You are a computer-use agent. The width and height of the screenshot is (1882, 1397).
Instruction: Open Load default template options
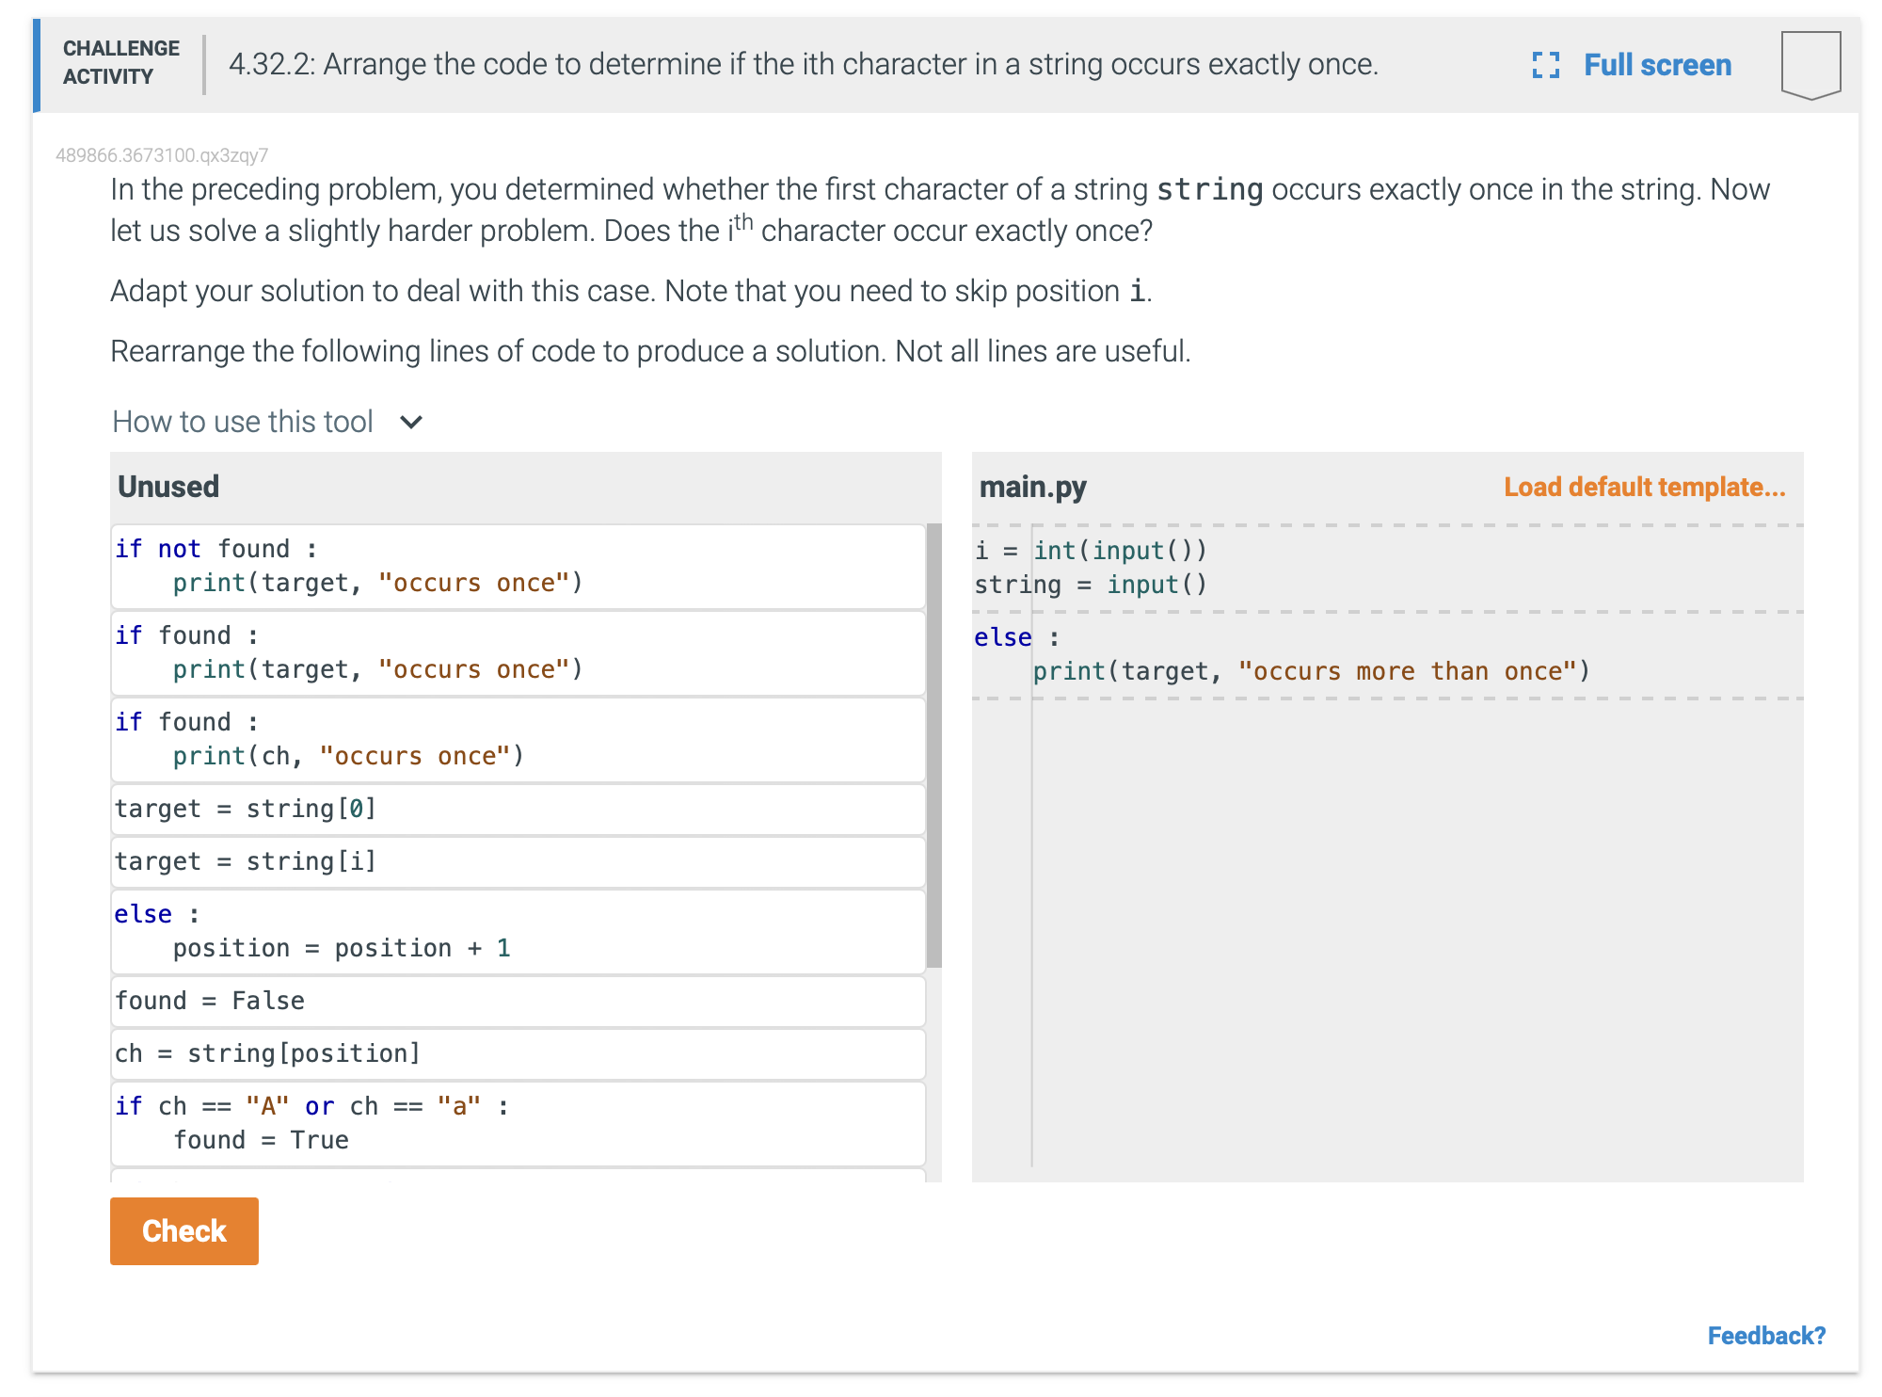(x=1644, y=487)
